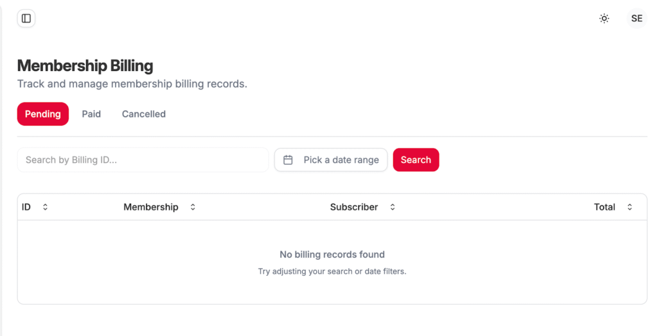This screenshot has width=658, height=336.
Task: Click sort arrows icon beside ID
Action: 45,207
